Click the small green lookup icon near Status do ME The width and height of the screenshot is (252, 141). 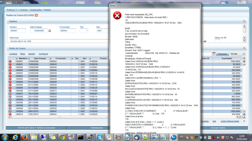204,41
